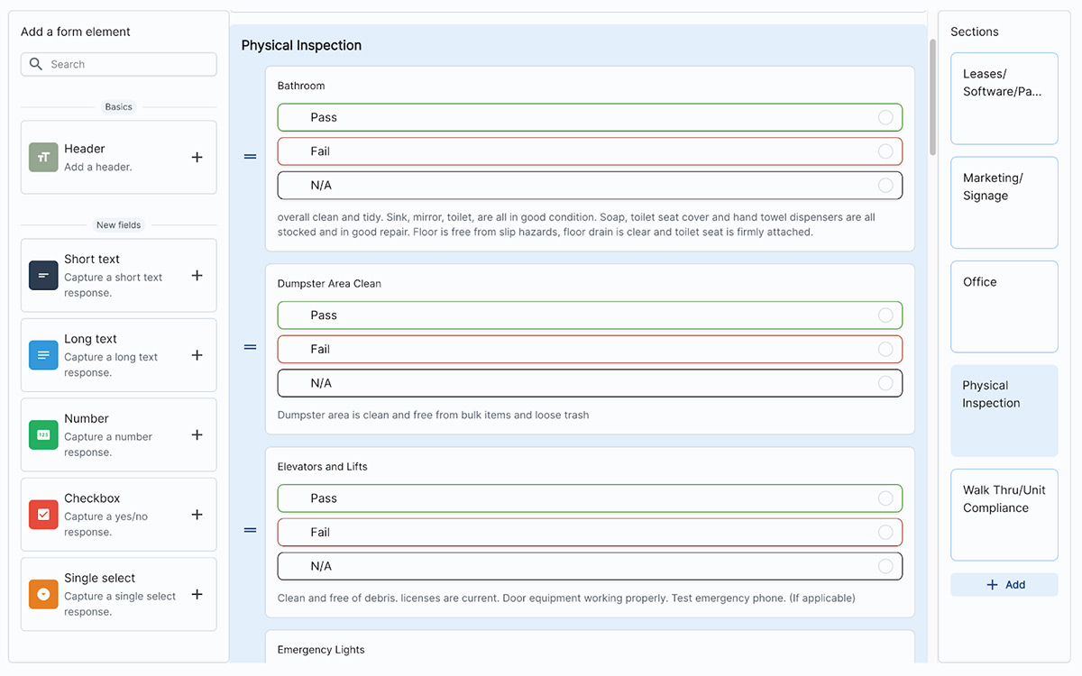
Task: Click the Add section button
Action: pyautogui.click(x=1004, y=584)
